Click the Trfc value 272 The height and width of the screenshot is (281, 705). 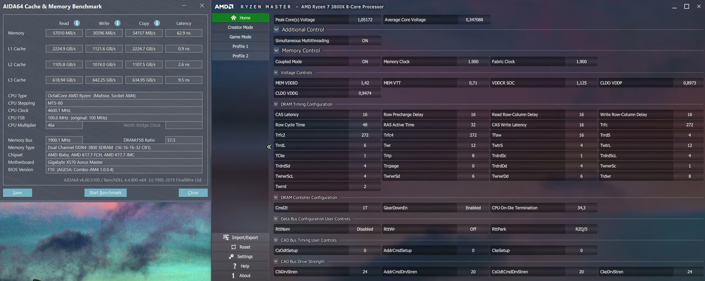(x=690, y=125)
